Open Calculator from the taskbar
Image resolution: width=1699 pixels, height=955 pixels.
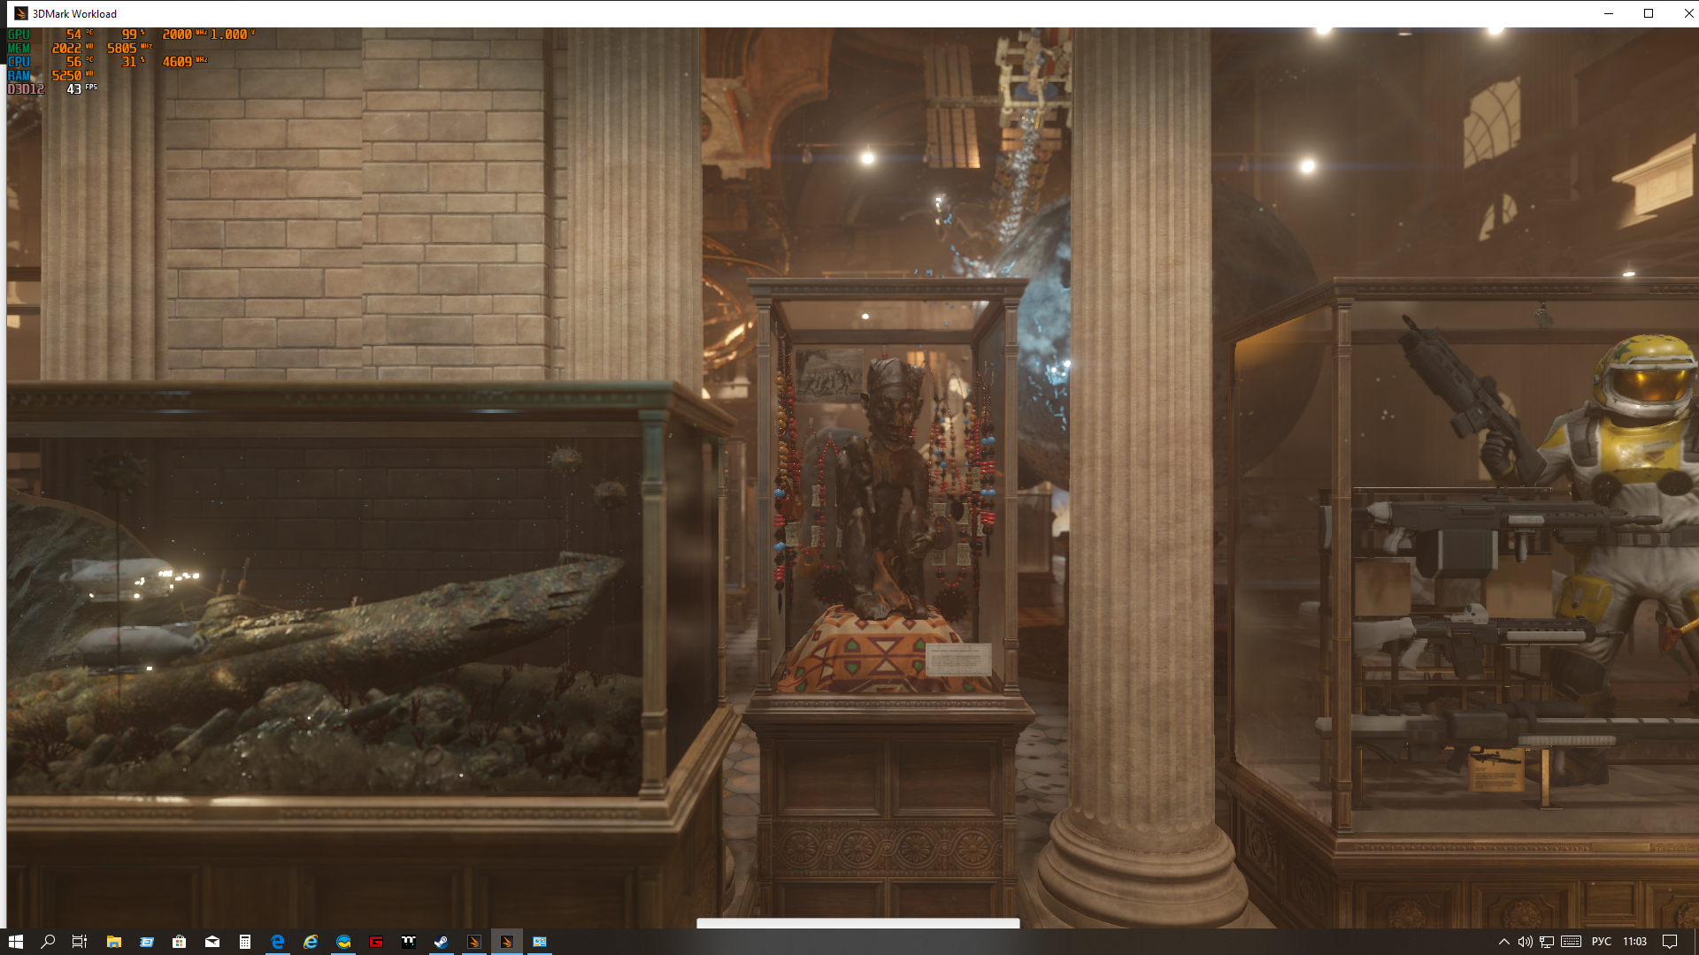click(x=245, y=942)
